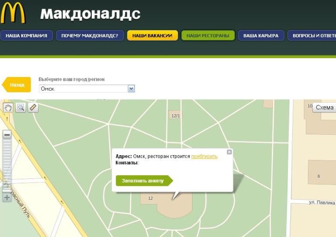Click building number 12 label on map
The image size is (336, 237).
tap(150, 198)
